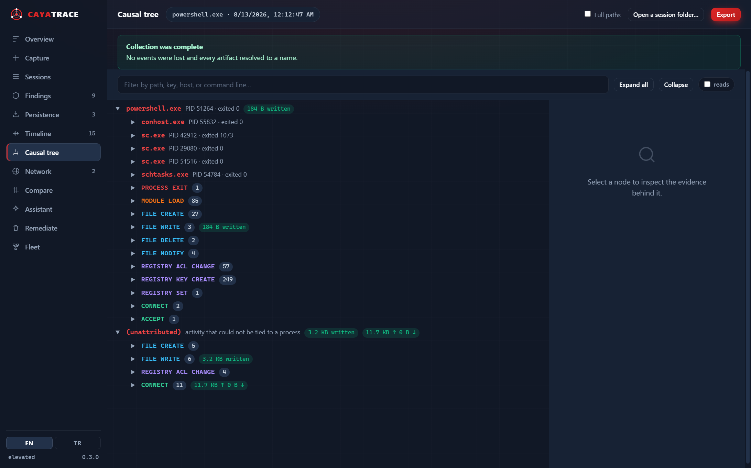Go to the Findings section
This screenshot has height=468, width=751.
pyautogui.click(x=53, y=96)
